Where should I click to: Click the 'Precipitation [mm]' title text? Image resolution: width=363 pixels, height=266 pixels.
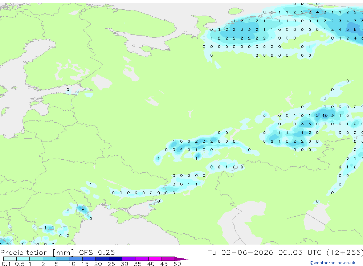click(x=37, y=253)
